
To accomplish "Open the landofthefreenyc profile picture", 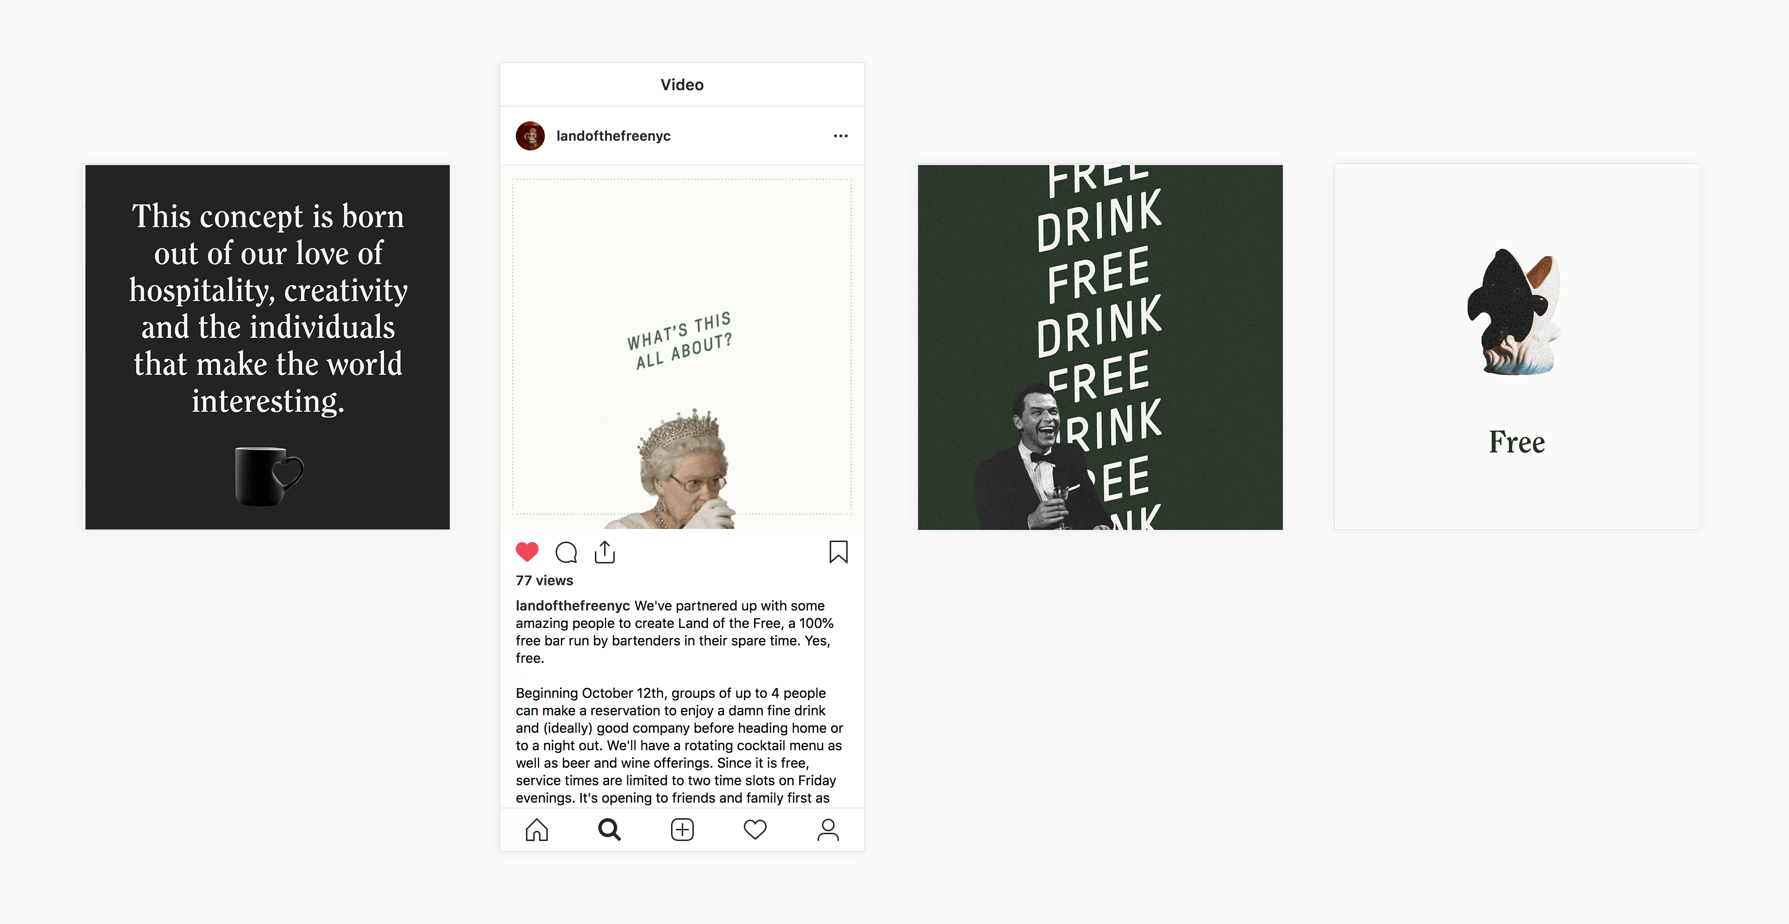I will pos(531,136).
